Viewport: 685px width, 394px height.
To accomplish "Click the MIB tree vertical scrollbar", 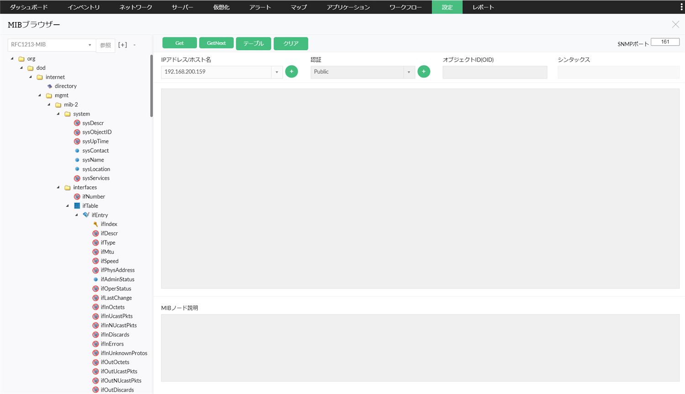I will coord(151,86).
